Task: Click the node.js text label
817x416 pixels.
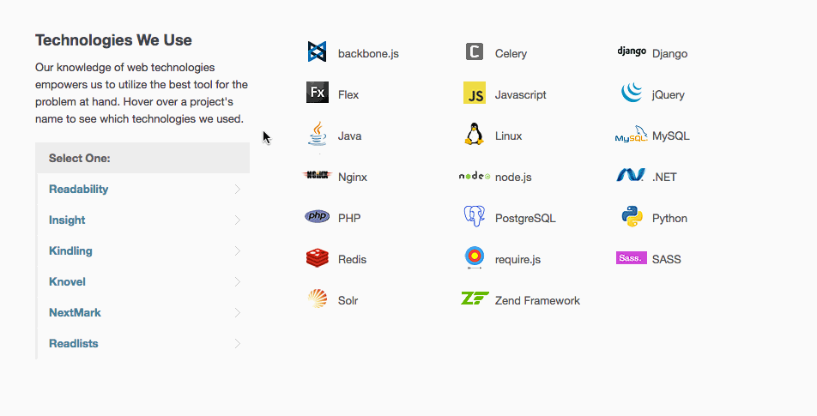Action: (513, 177)
